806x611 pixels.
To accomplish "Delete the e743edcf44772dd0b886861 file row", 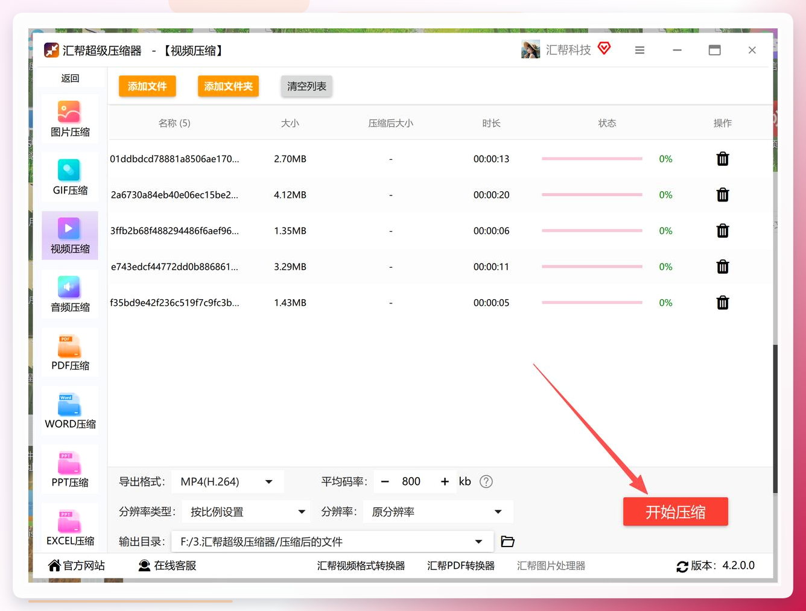I will point(723,267).
